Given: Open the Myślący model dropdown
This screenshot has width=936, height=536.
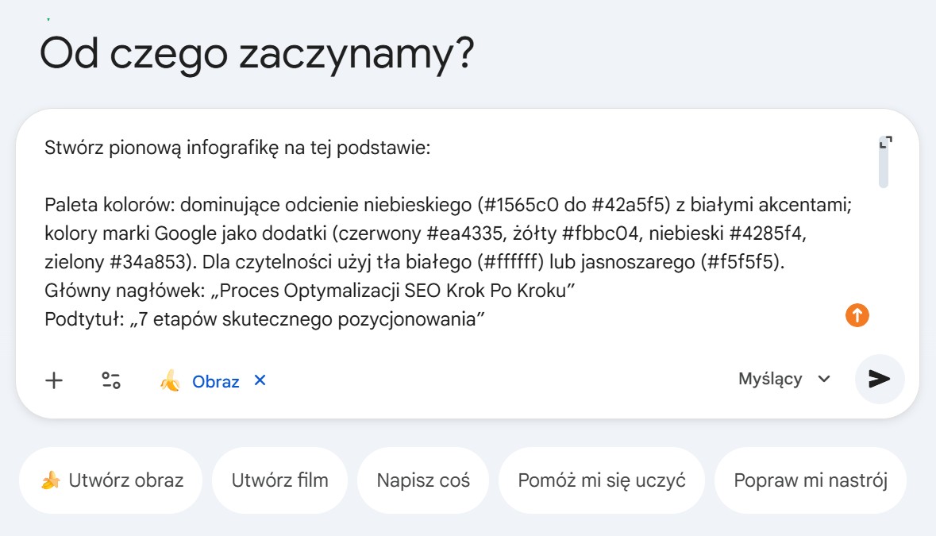Looking at the screenshot, I should coord(784,380).
